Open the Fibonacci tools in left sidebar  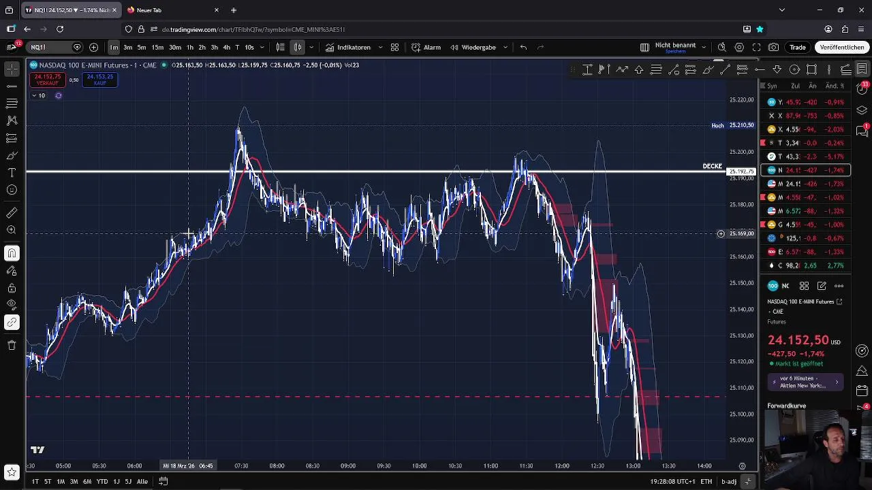coord(12,103)
